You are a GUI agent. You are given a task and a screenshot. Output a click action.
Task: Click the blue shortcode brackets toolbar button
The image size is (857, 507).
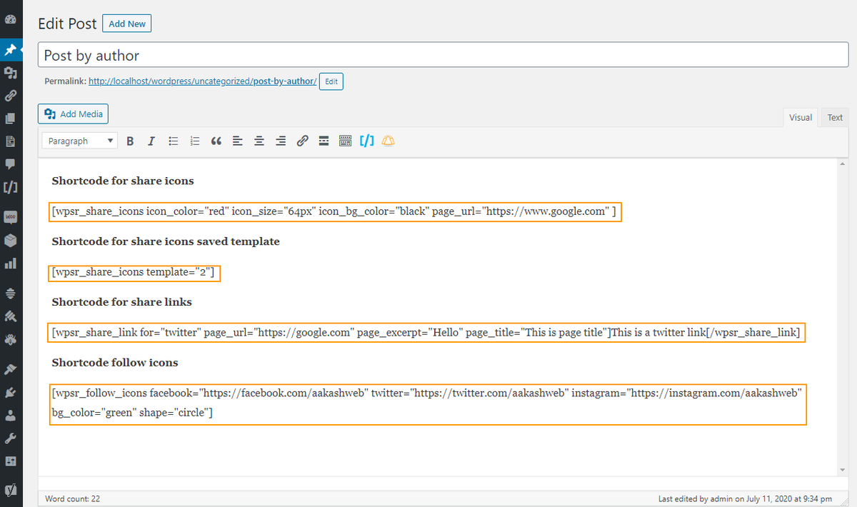coord(366,141)
